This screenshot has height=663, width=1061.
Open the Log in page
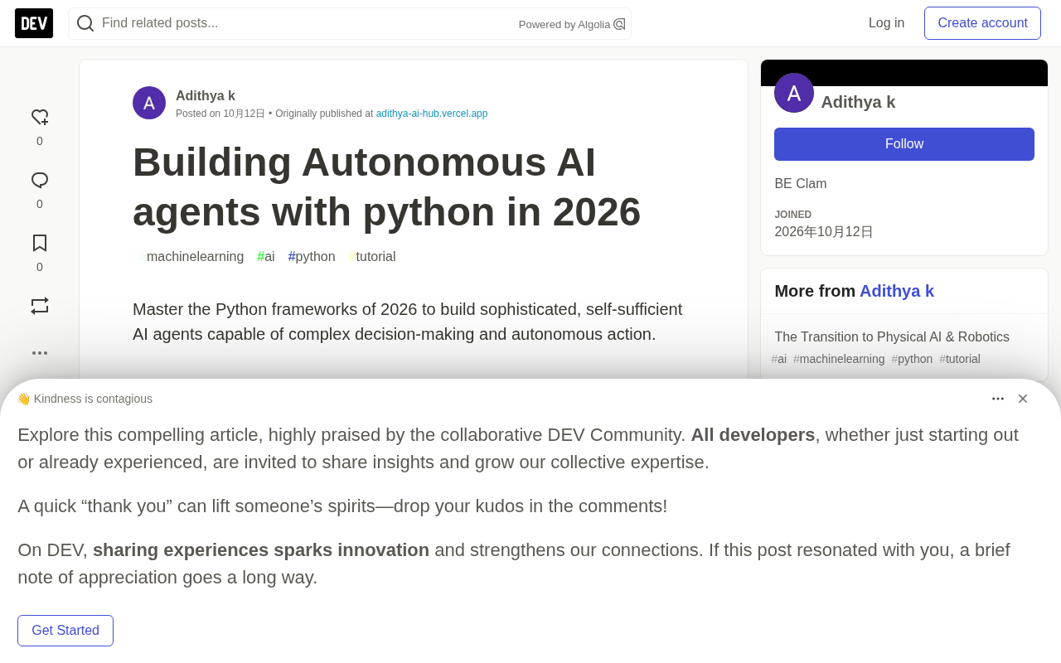(x=887, y=23)
